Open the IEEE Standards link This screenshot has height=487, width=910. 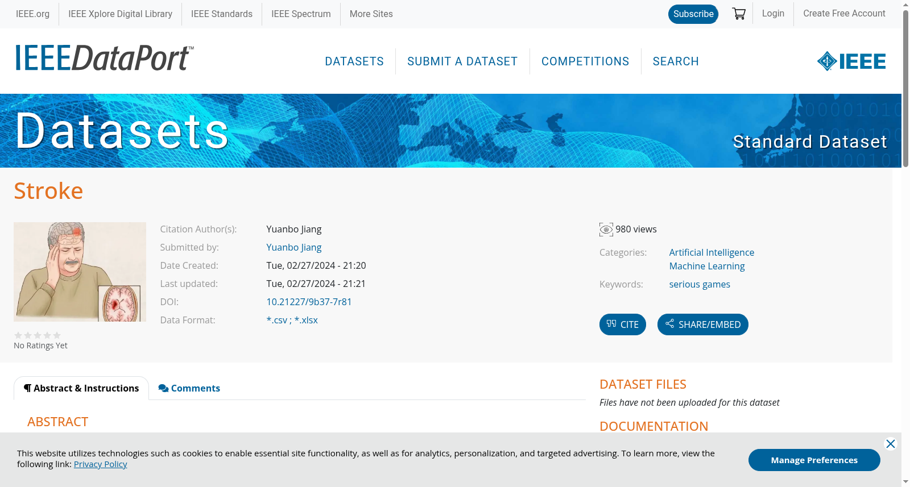(x=222, y=14)
